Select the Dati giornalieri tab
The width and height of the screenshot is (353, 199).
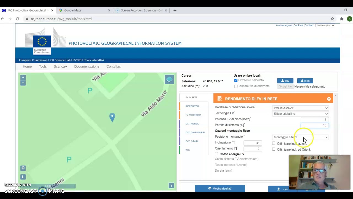[195, 132]
